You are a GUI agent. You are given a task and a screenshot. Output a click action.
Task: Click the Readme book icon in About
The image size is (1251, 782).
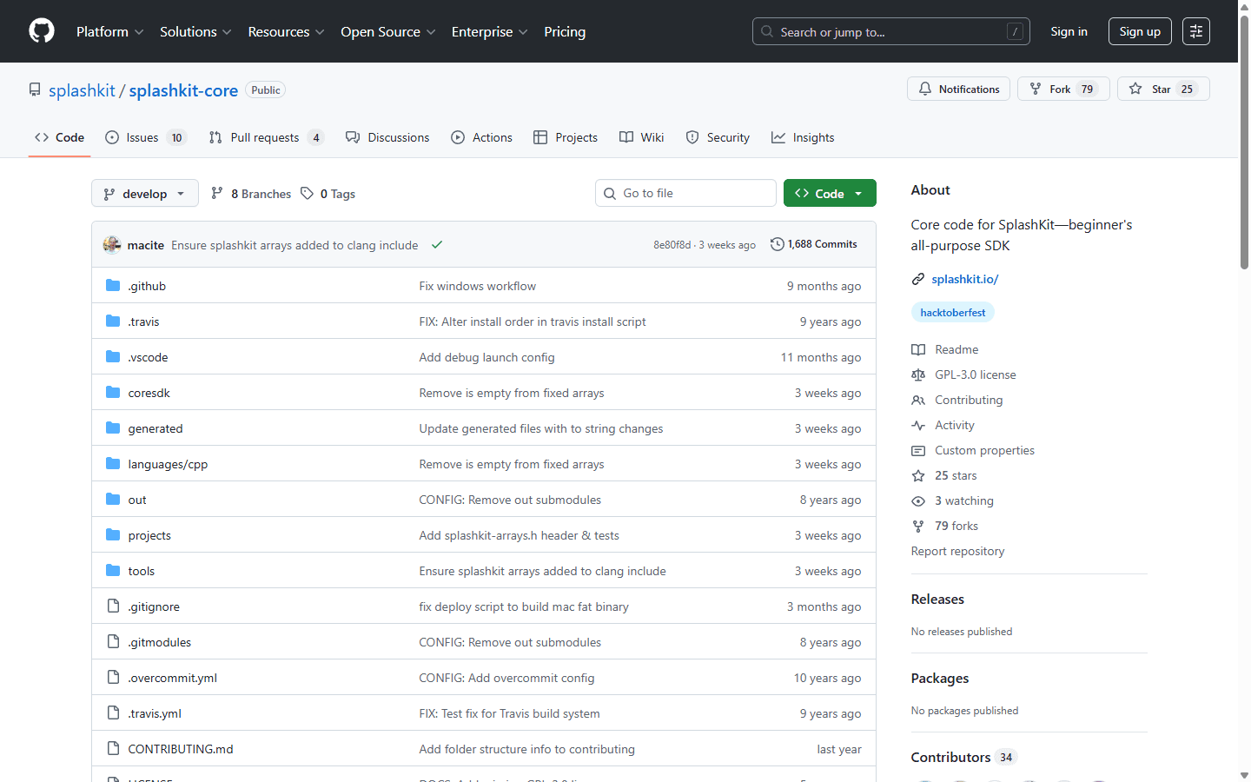click(918, 349)
